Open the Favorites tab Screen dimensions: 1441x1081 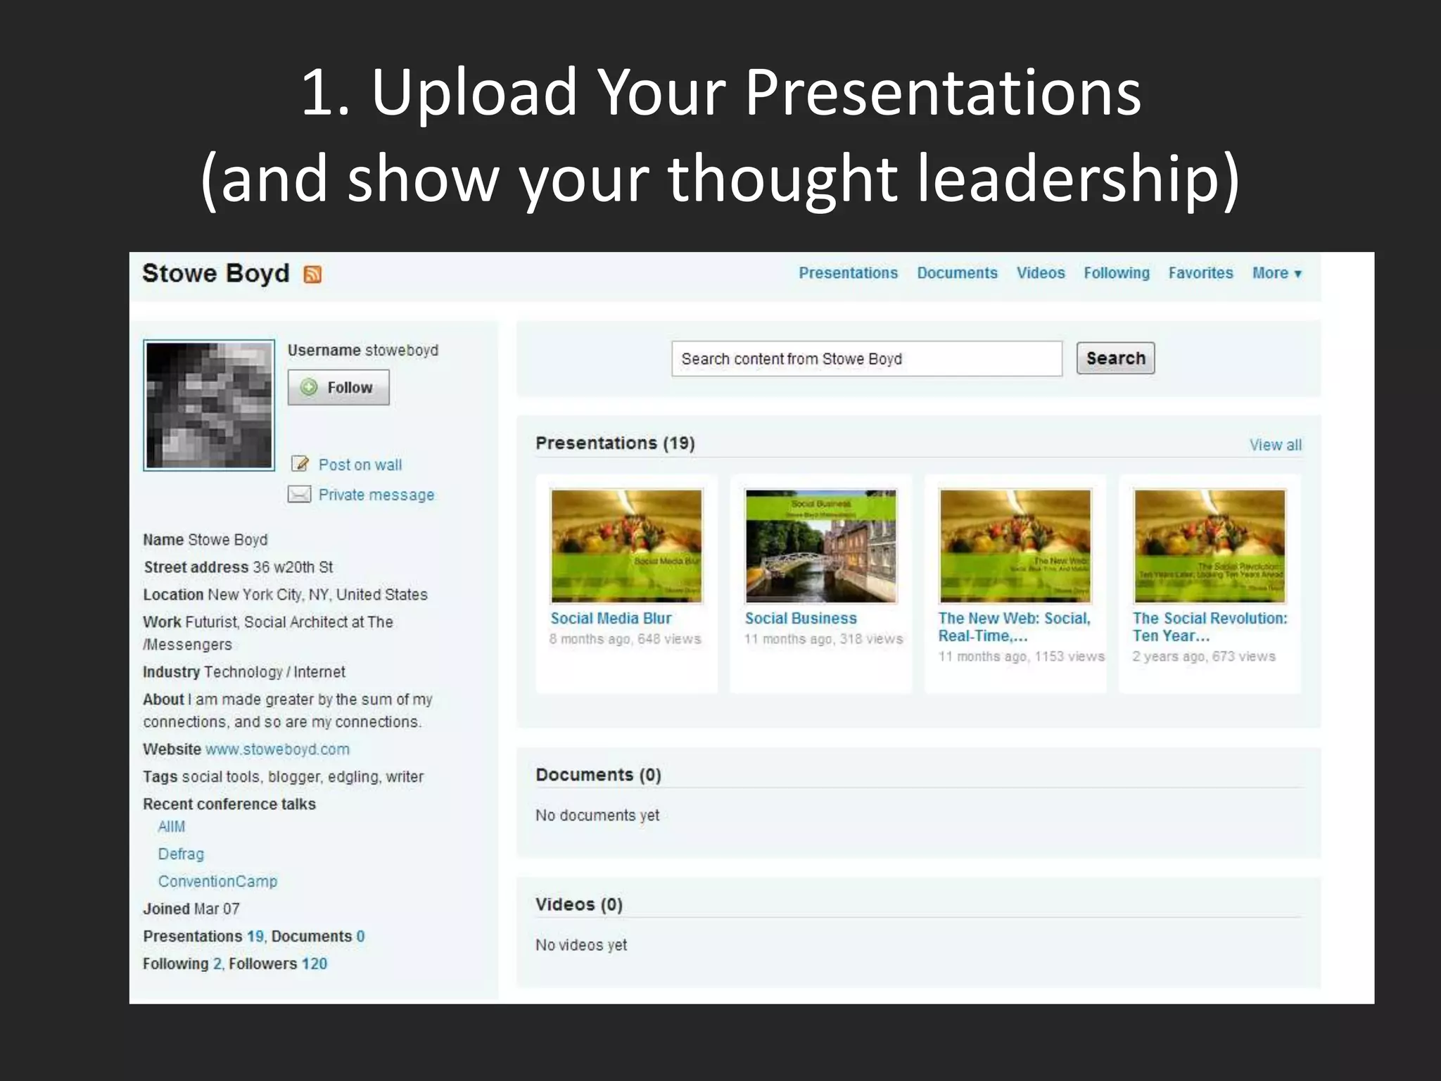coord(1200,273)
